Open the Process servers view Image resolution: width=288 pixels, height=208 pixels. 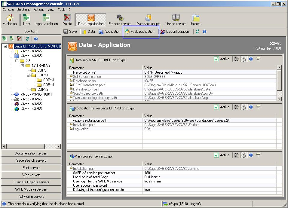(x=120, y=20)
